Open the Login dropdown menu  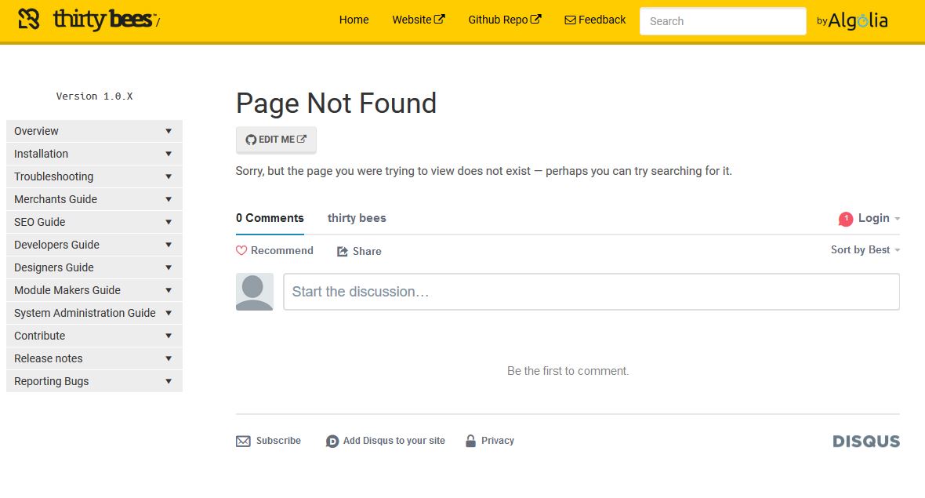pos(878,219)
